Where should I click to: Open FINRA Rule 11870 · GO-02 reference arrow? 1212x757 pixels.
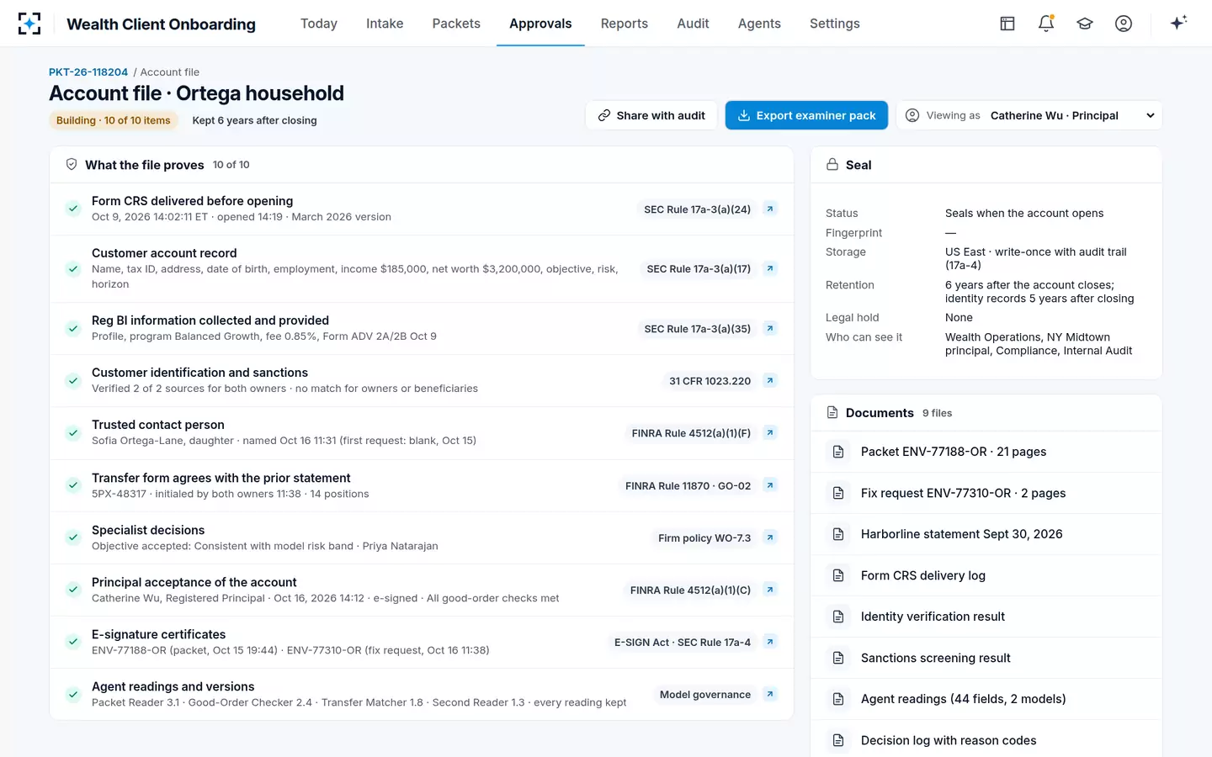pyautogui.click(x=769, y=485)
